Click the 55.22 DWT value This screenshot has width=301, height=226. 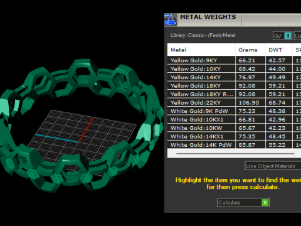[277, 145]
